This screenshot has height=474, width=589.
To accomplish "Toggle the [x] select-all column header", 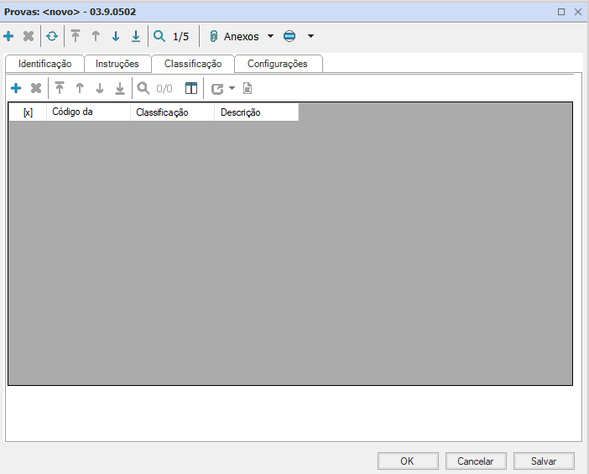I will [28, 112].
